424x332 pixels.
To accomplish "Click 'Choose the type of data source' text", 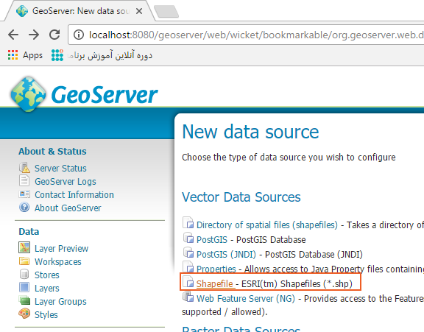I will (289, 157).
